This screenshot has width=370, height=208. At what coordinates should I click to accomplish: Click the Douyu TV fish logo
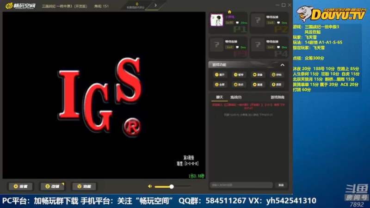[x=305, y=13]
